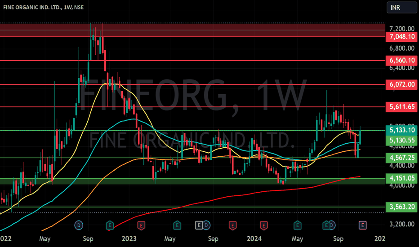Open green earnings E marker just before 2023
Viewport: 419px width, 247px height.
click(110, 225)
